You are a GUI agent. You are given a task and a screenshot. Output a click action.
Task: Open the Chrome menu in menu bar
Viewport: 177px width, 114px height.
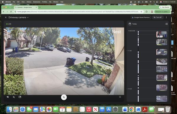click(8, 2)
